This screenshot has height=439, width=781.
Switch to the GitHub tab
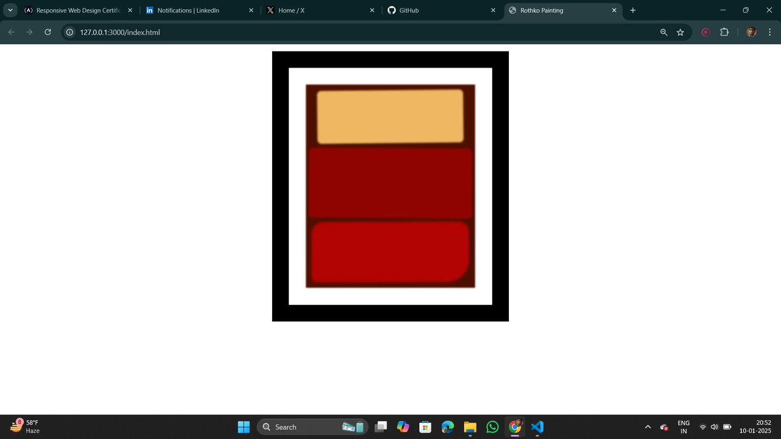(x=442, y=10)
